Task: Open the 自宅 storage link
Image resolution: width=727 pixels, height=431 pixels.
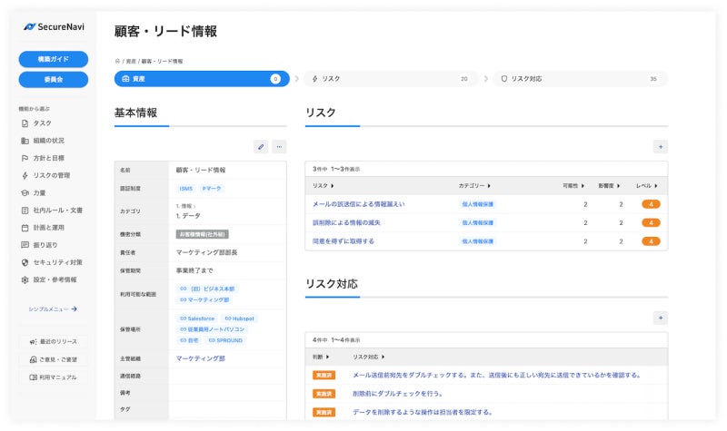Action: pos(189,340)
